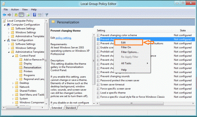This screenshot has height=117, width=197.
Task: Click the Computer Configuration node icon
Action: point(8,25)
